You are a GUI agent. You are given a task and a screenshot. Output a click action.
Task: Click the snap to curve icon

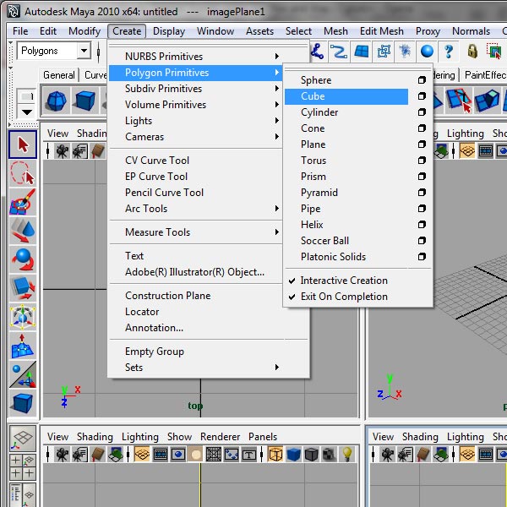tap(339, 52)
